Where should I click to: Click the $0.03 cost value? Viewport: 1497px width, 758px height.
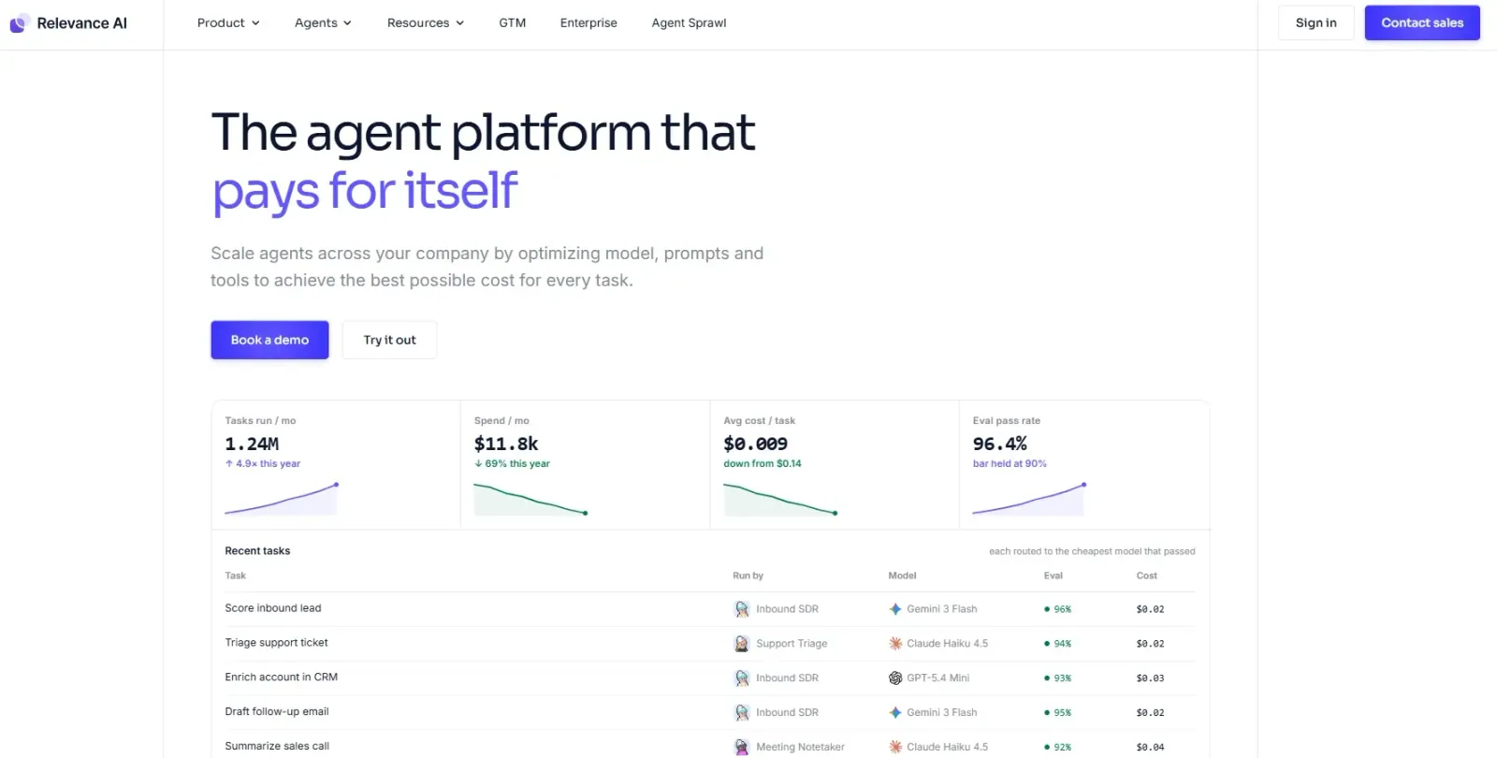[x=1150, y=678]
